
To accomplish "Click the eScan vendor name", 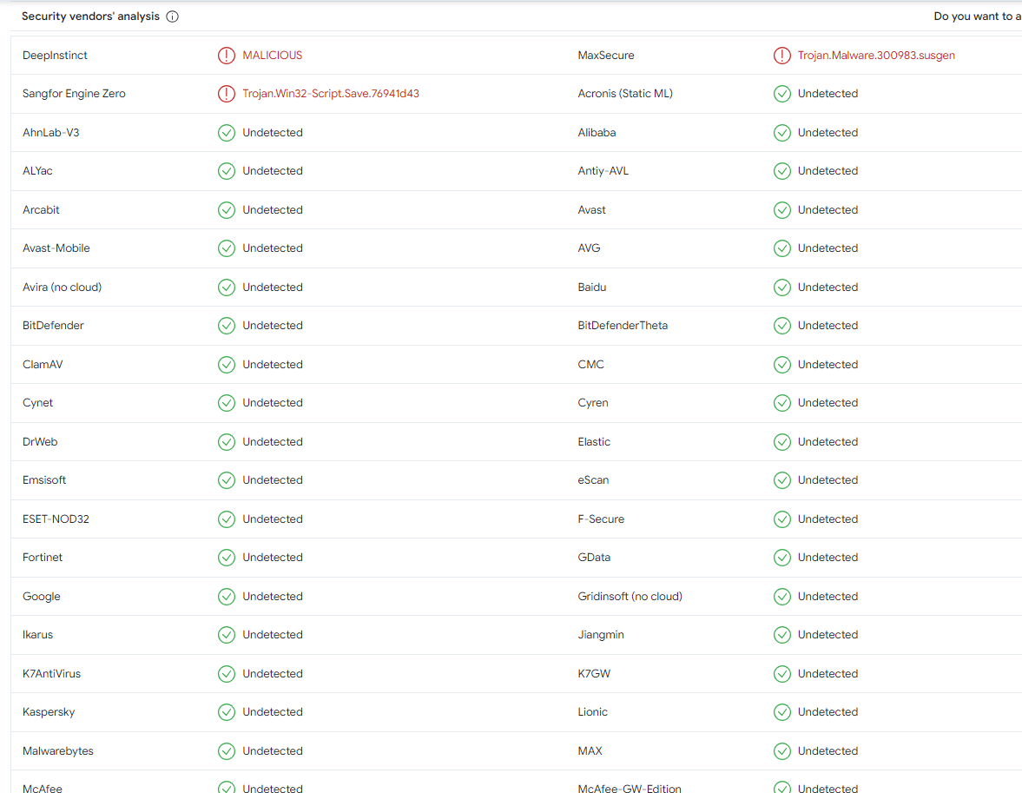I will pos(593,480).
